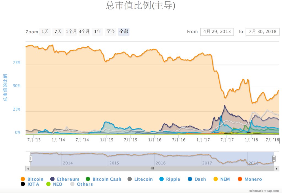The height and width of the screenshot is (193, 282).
Task: Toggle the Ethereum legend dot
Action: point(52,179)
